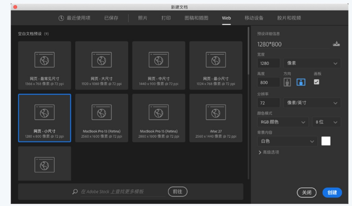
Task: Click the 创建 button
Action: tap(332, 192)
